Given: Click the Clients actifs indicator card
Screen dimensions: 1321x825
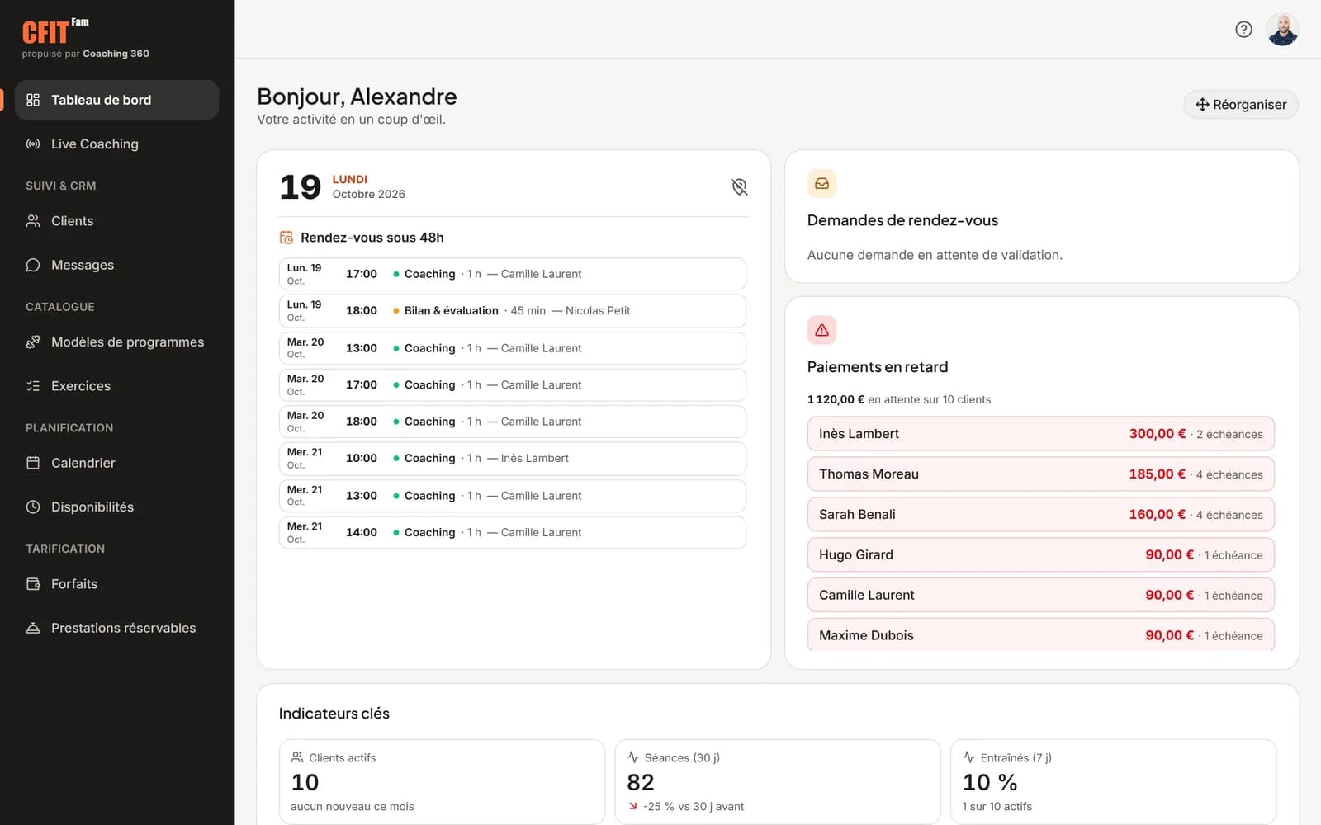Looking at the screenshot, I should pos(442,782).
